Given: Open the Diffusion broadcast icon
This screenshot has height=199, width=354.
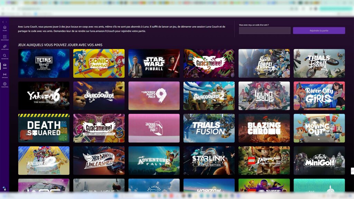Looking at the screenshot, I should coord(4,75).
